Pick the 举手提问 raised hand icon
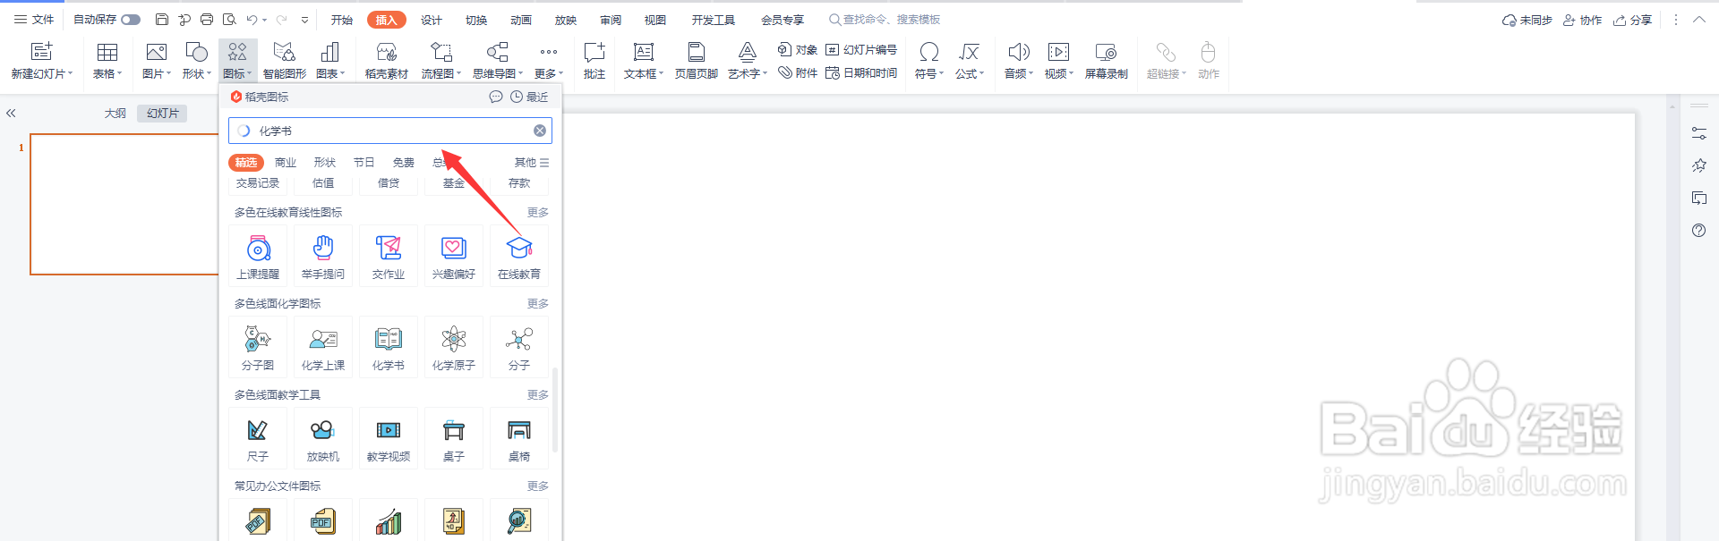This screenshot has height=541, width=1719. (323, 256)
